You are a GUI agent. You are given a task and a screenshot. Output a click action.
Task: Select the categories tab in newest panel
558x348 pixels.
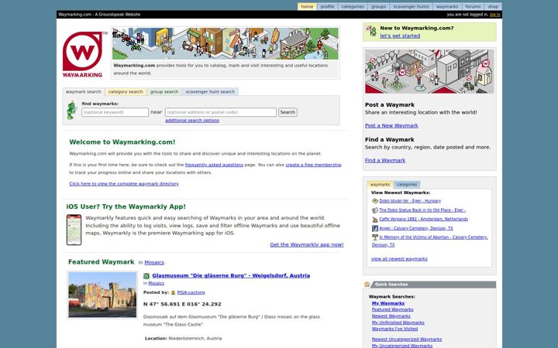pos(407,185)
